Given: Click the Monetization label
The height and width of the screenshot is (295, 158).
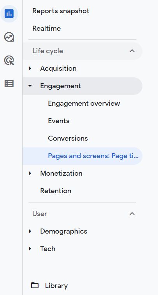Looking at the screenshot, I should [x=61, y=173].
